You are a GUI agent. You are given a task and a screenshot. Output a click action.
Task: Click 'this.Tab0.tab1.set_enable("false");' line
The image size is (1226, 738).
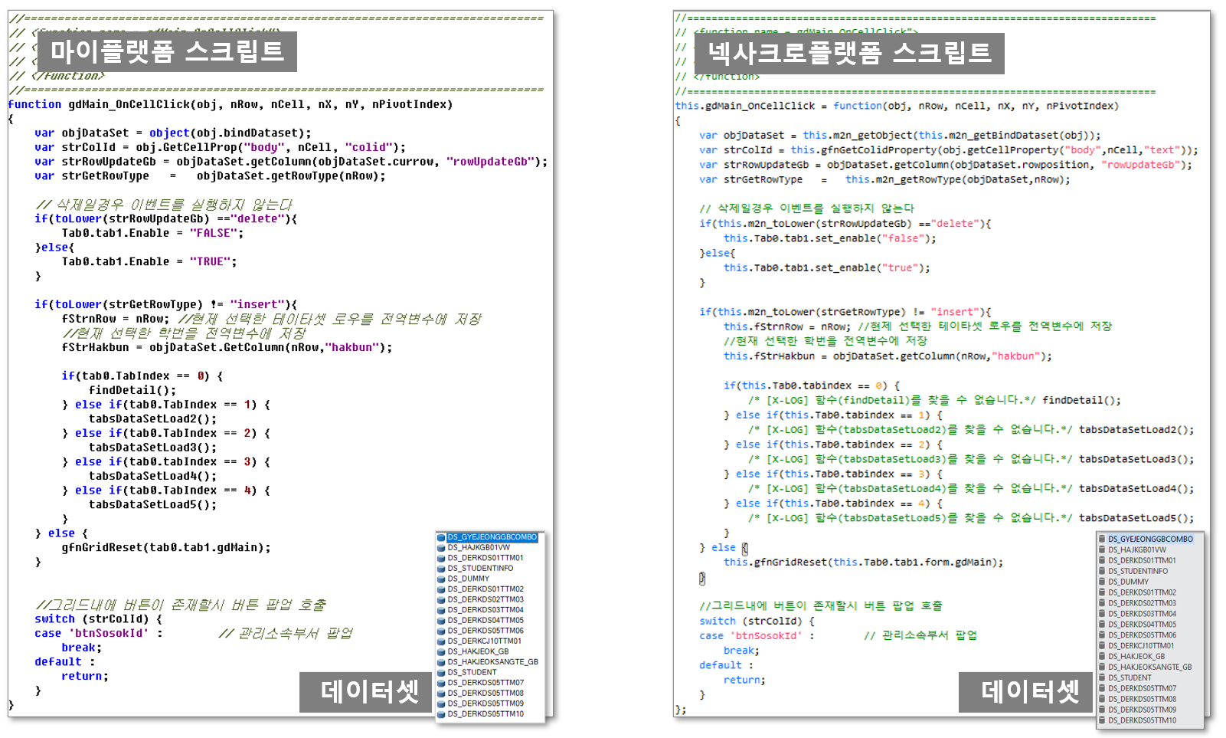(830, 238)
